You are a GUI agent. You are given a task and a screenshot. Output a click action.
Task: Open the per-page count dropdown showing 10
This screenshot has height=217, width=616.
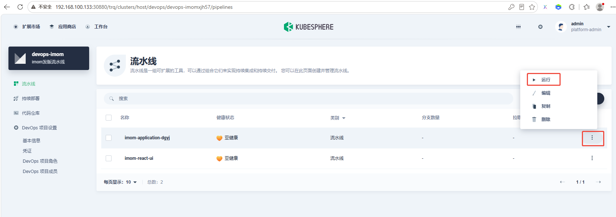131,182
